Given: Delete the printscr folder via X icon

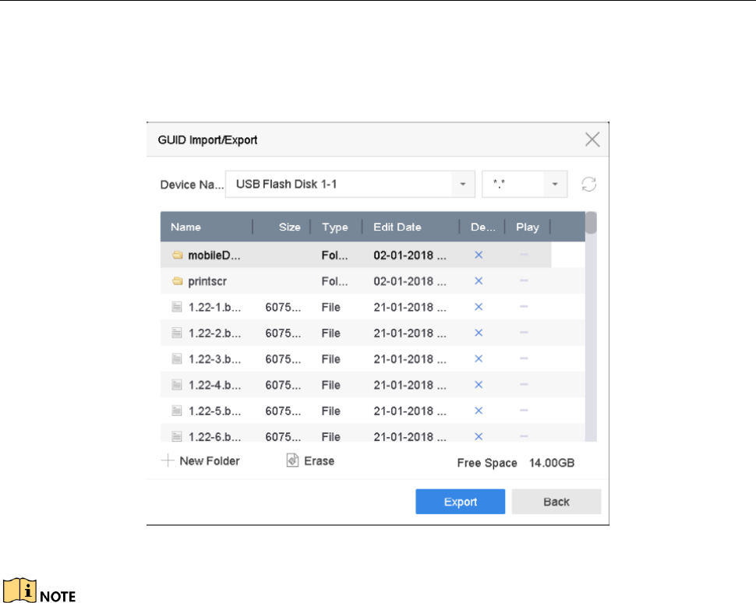Looking at the screenshot, I should [479, 280].
